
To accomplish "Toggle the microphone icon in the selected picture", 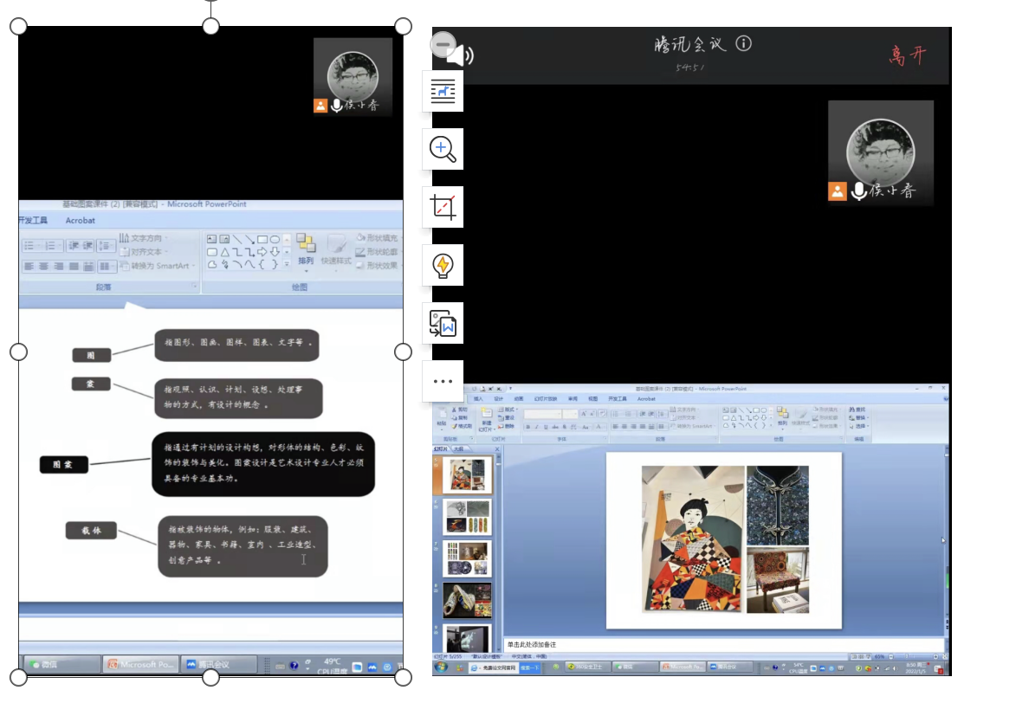I will click(x=336, y=106).
